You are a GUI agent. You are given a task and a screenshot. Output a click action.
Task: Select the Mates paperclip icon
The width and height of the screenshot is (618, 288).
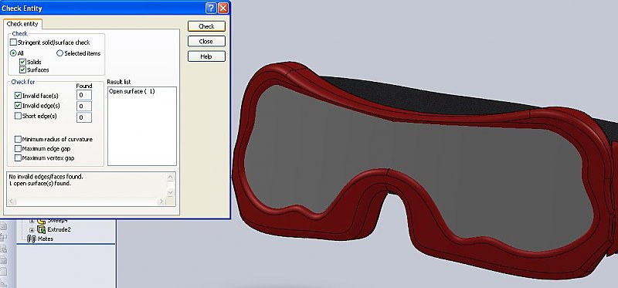(x=32, y=239)
